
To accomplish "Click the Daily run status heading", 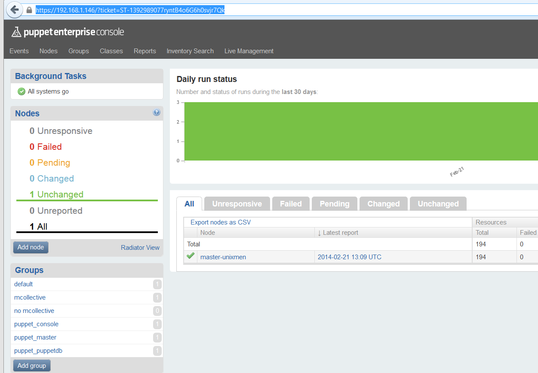I will pyautogui.click(x=207, y=79).
